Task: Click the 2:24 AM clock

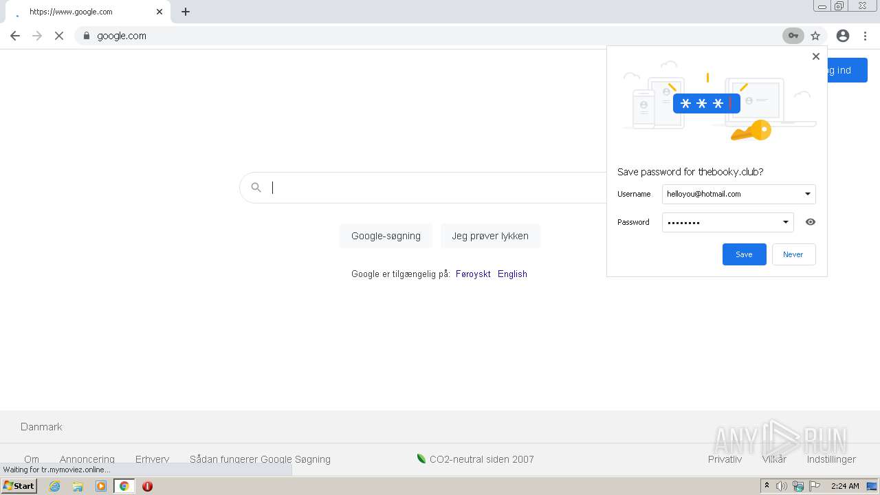Action: [x=845, y=486]
